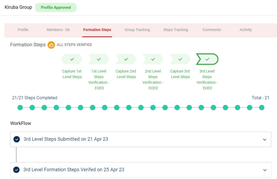
Task: Click check icon beside 3rd Level Steps Submitted
Action: point(17,139)
